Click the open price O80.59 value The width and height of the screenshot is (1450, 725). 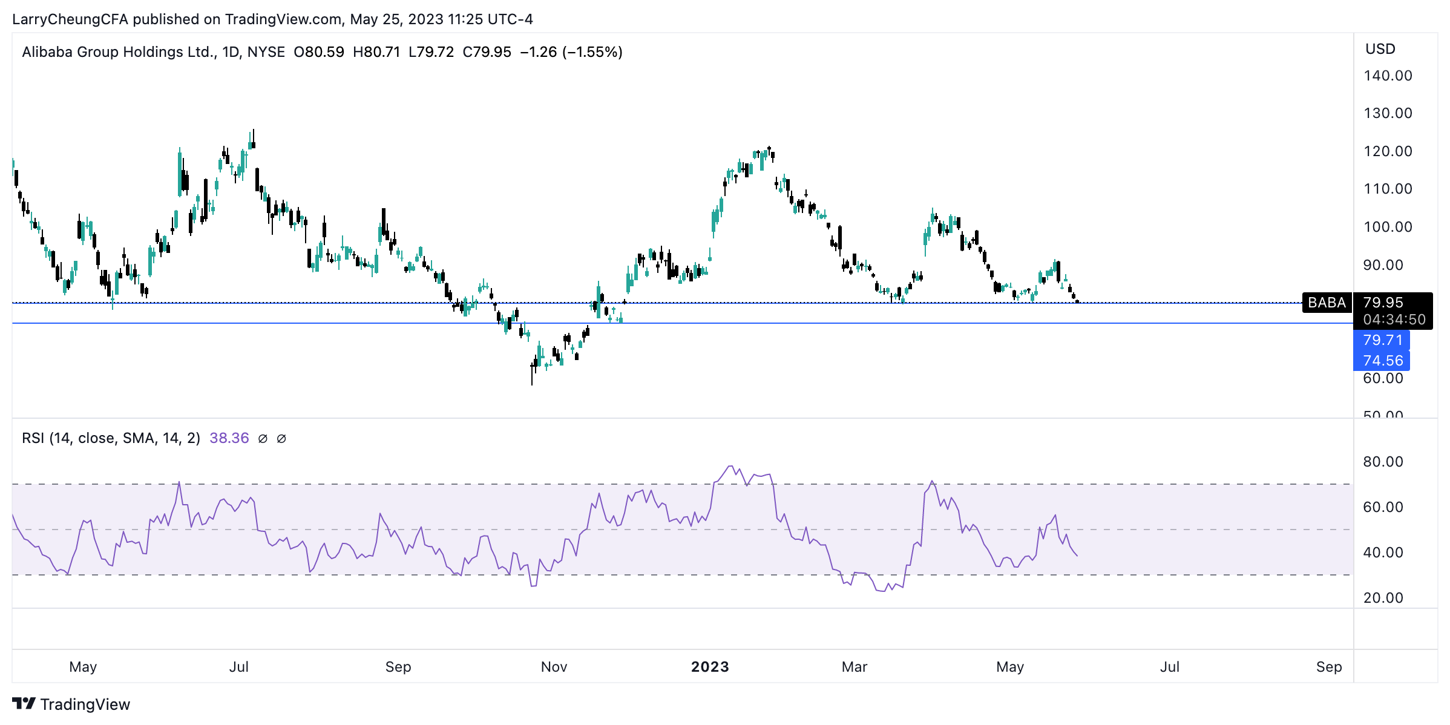pos(319,52)
